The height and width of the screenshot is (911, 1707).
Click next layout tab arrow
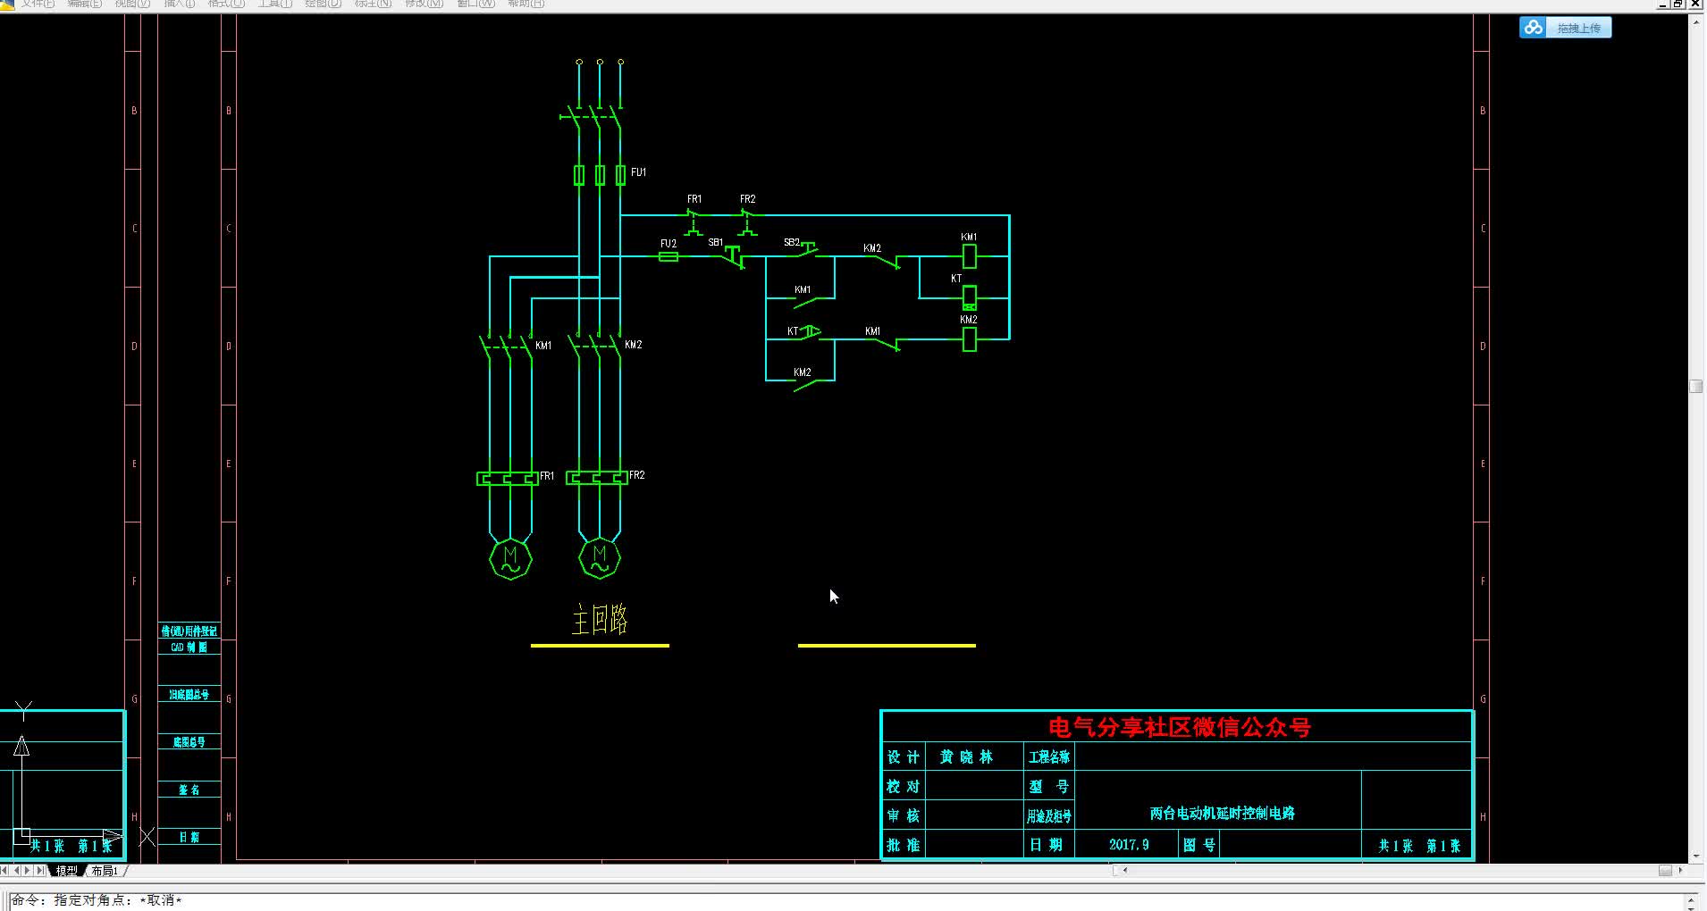click(x=28, y=870)
